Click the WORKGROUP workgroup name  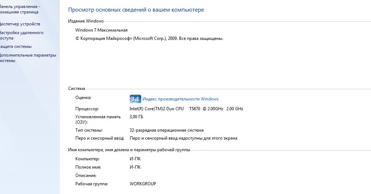pos(143,184)
